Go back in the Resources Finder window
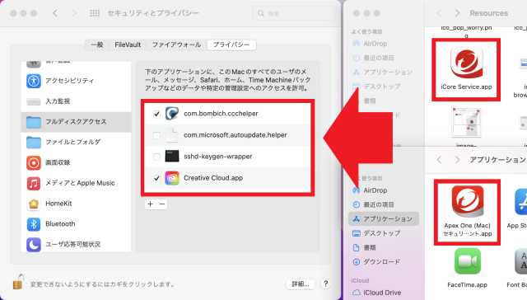The image size is (527, 300). tap(439, 13)
